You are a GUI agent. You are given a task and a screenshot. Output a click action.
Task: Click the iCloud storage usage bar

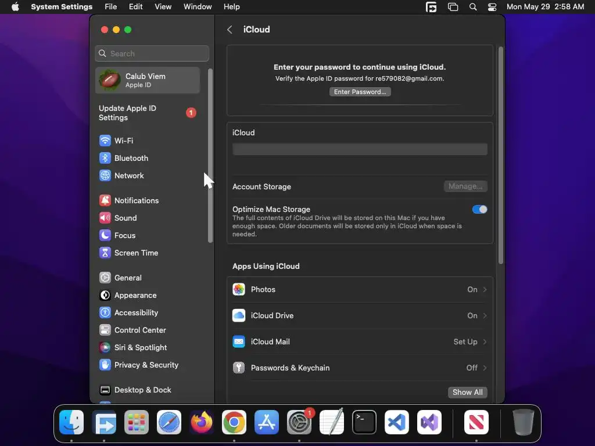click(x=360, y=149)
